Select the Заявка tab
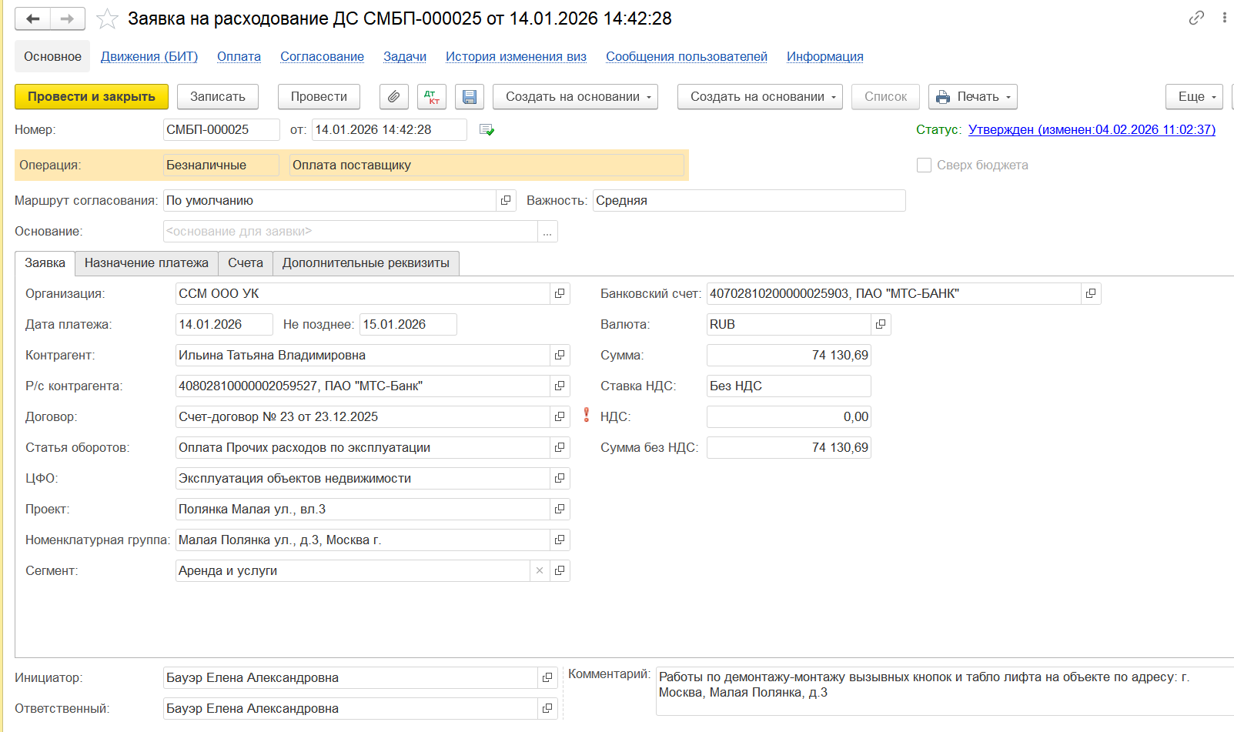 point(45,263)
